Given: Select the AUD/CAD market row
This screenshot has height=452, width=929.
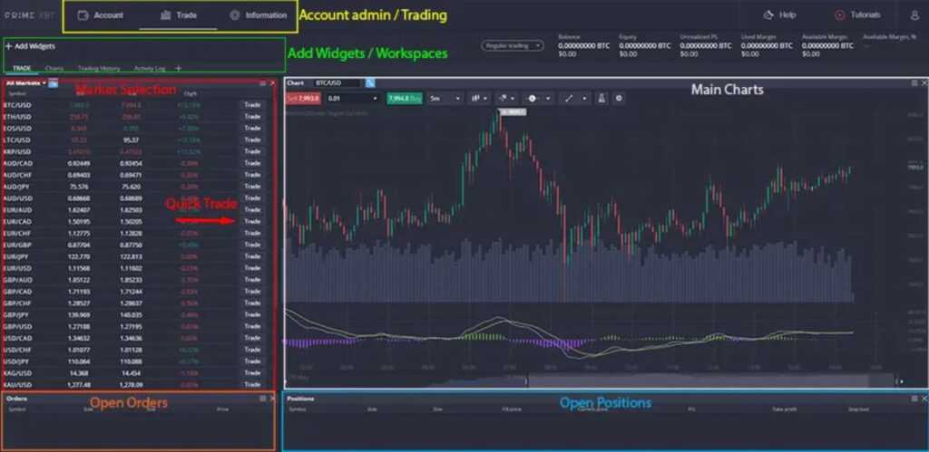Looking at the screenshot, I should pyautogui.click(x=138, y=163).
